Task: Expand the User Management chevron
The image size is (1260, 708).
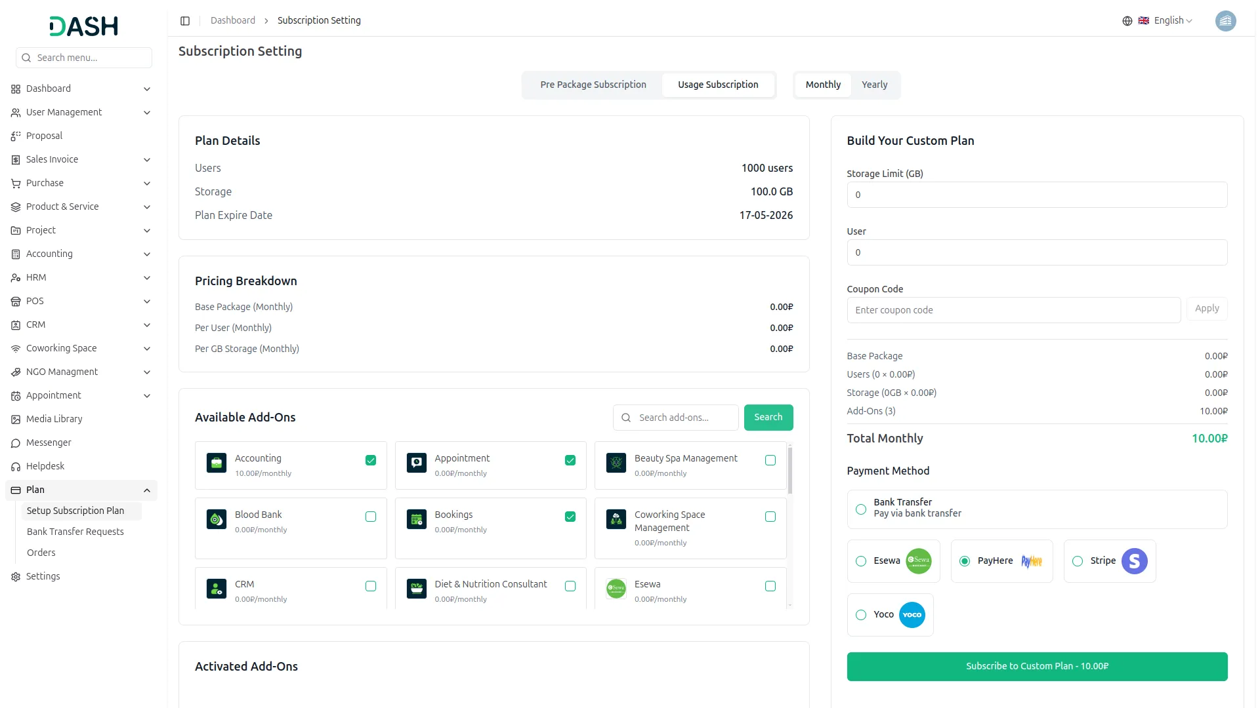Action: [147, 113]
